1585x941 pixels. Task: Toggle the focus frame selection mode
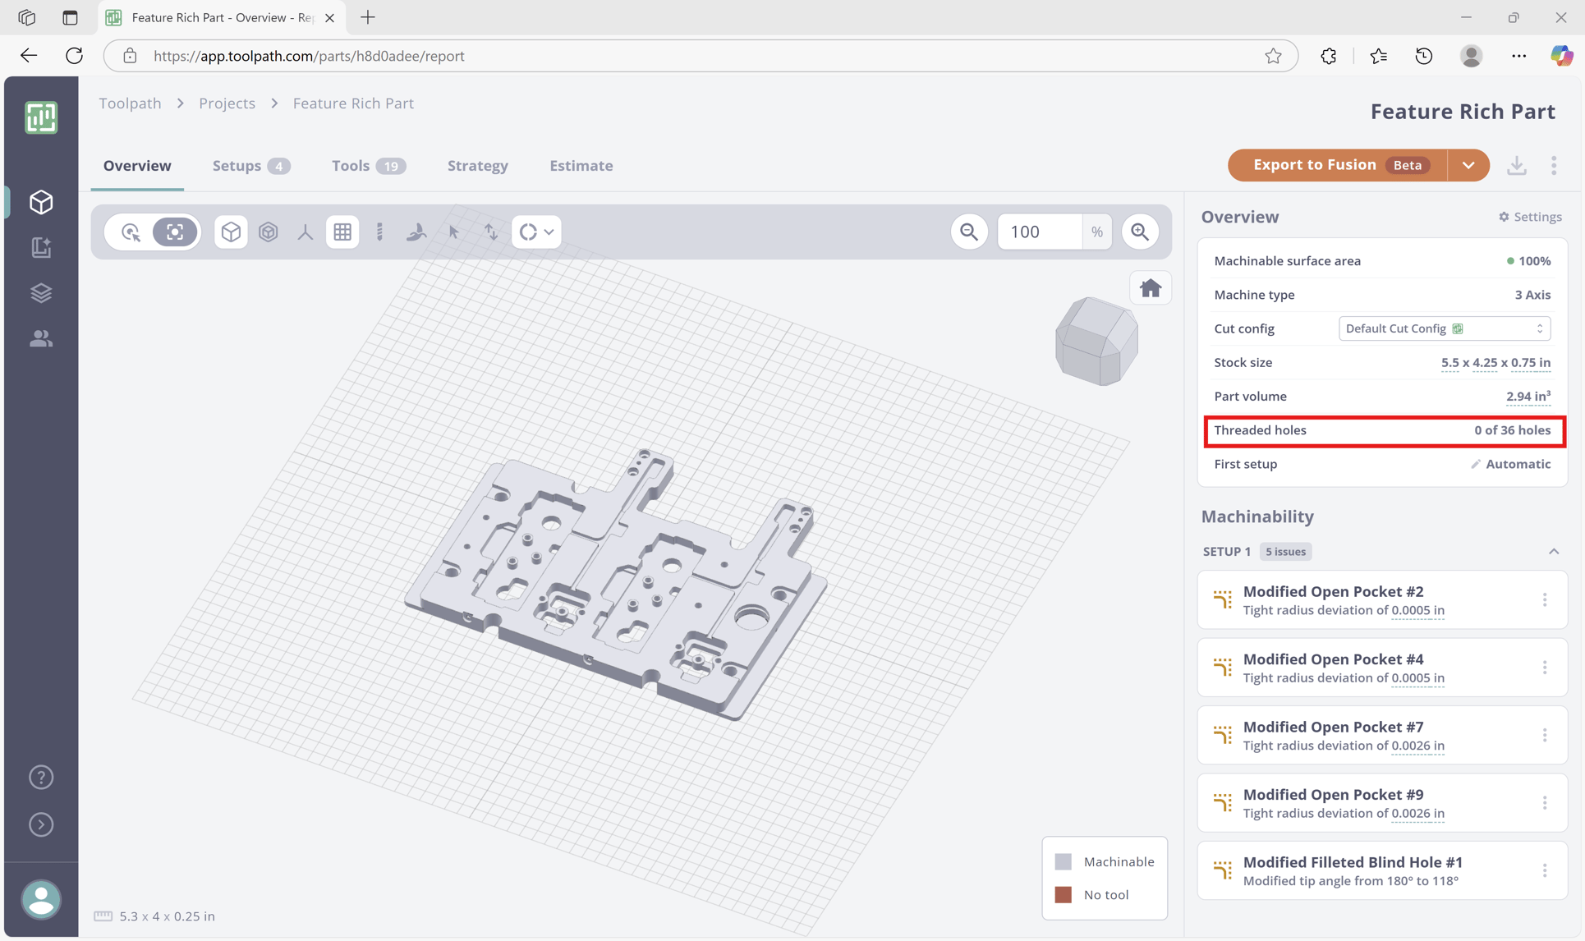coord(175,232)
